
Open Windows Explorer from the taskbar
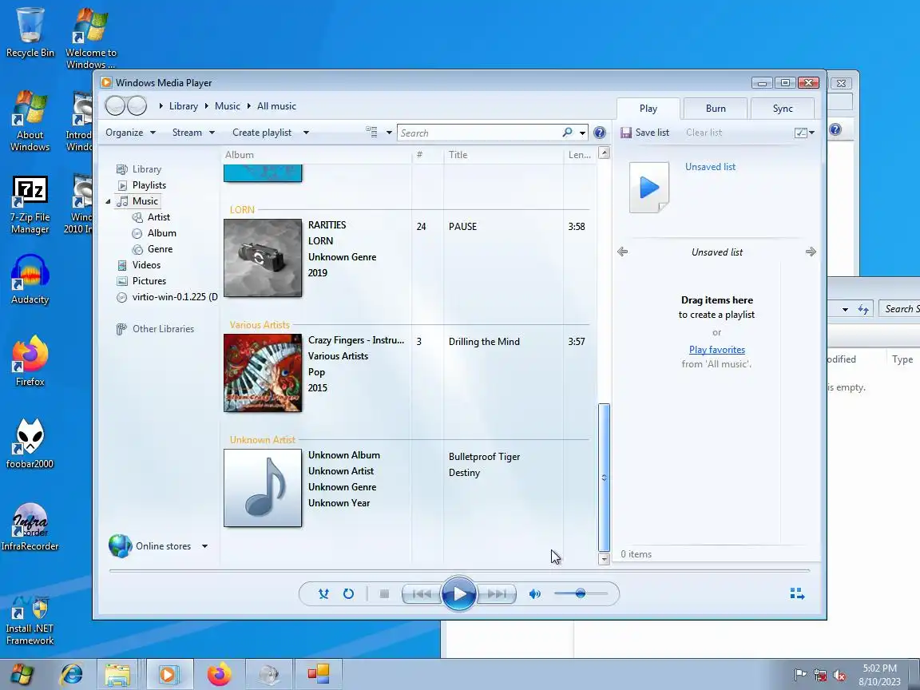pyautogui.click(x=117, y=674)
